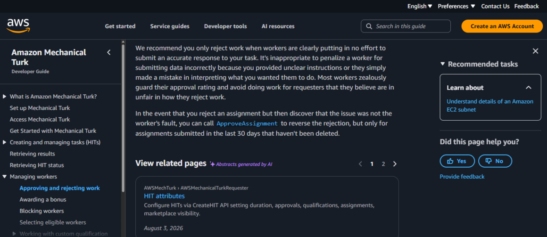The width and height of the screenshot is (547, 237).
Task: Open Selecting eligible workers page
Action: pyautogui.click(x=53, y=222)
